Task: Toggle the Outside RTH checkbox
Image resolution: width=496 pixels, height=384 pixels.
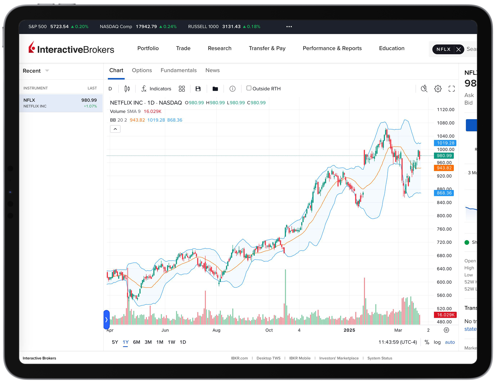Action: click(x=249, y=88)
